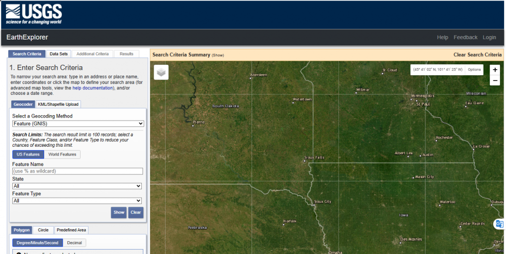Viewport: 506px width, 254px height.
Task: Switch to KML/Shapefile Upload tab
Action: pyautogui.click(x=58, y=104)
